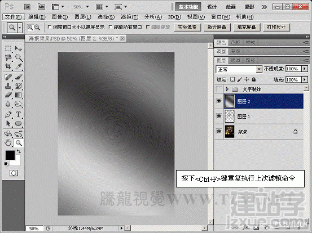The height and width of the screenshot is (233, 312).
Task: Open the 滤镜(T) menu
Action: (130, 17)
